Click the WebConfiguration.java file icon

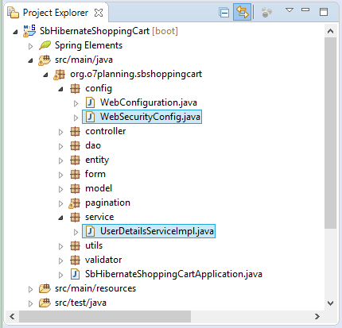(90, 102)
